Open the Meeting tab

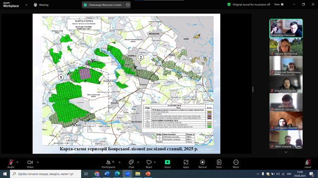click(x=41, y=5)
